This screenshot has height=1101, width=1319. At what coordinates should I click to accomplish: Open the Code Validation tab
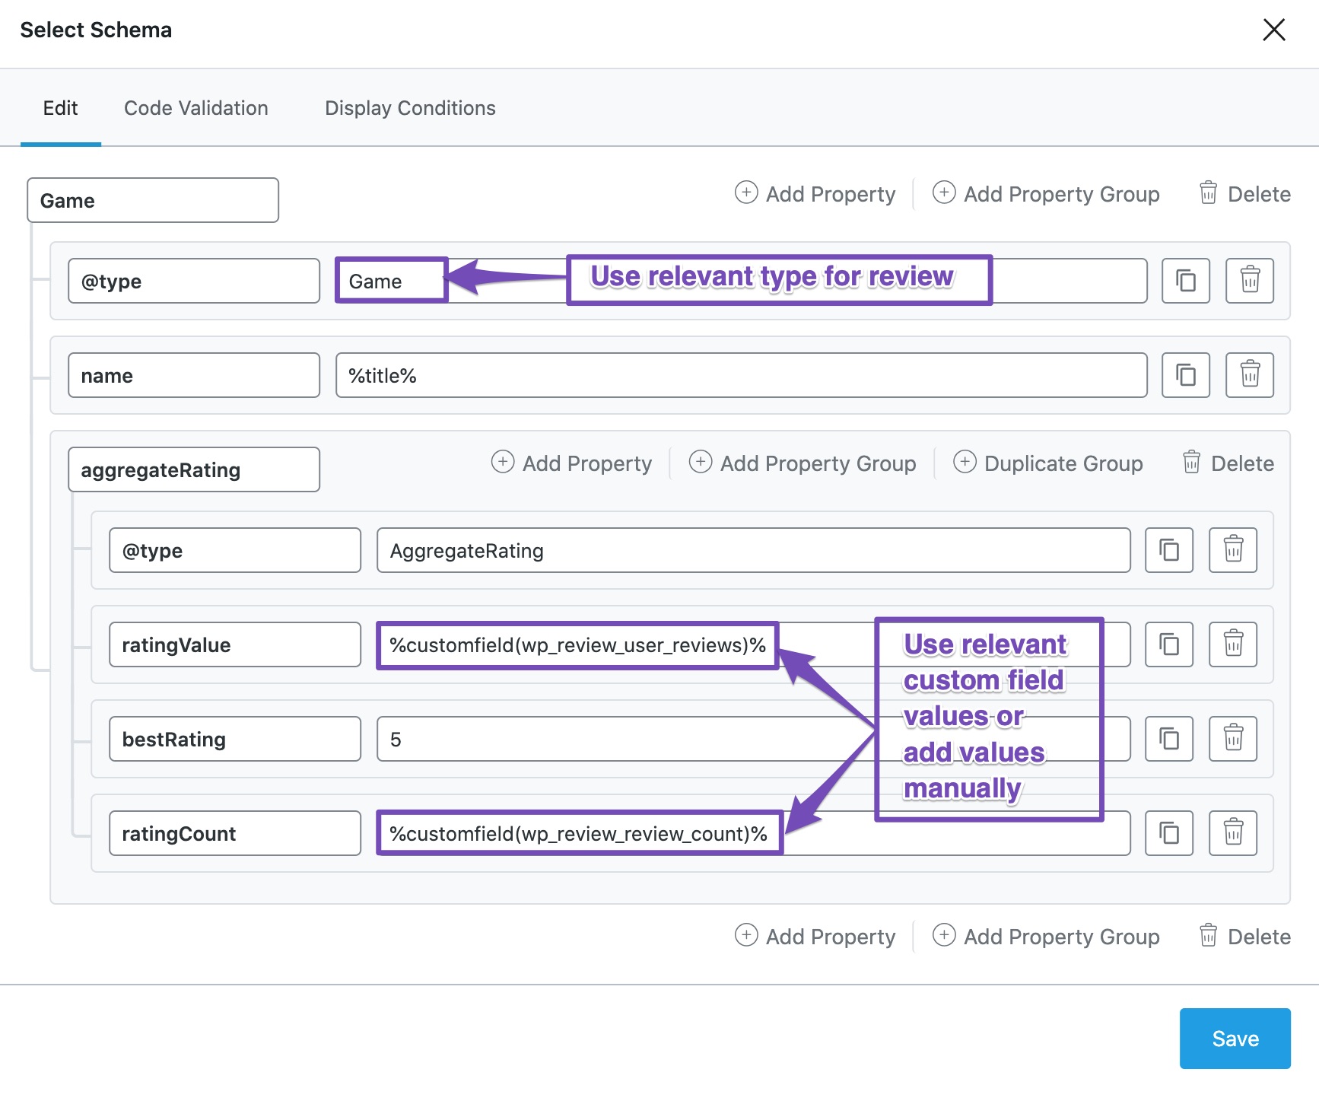[196, 108]
